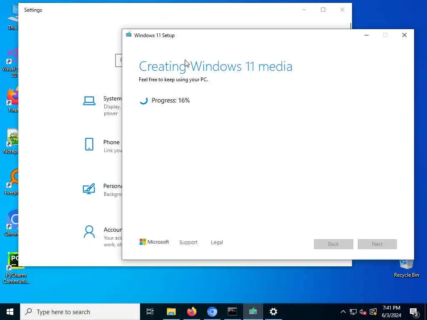Screen dimensions: 427x320
Task: Click the greyed Next button in Setup
Action: pos(377,244)
